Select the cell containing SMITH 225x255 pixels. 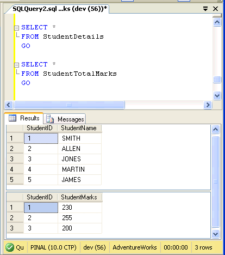[79, 138]
